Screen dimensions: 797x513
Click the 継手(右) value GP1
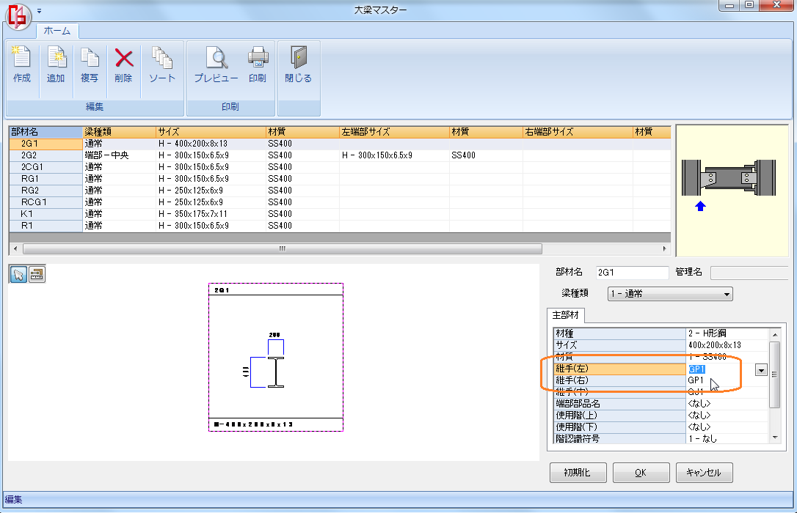click(727, 380)
